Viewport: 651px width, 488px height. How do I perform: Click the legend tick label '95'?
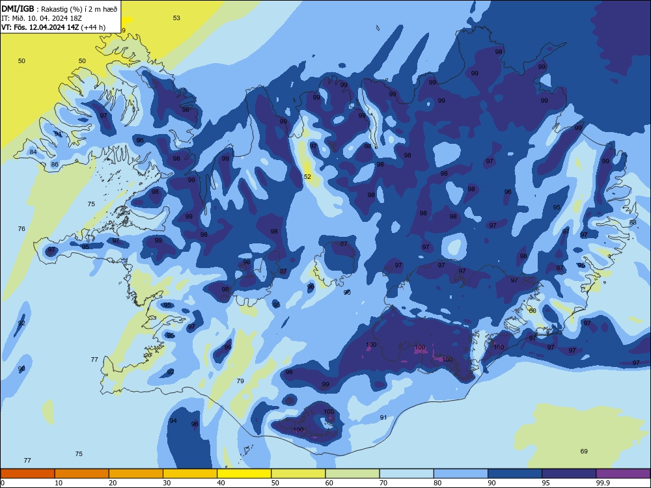546,483
